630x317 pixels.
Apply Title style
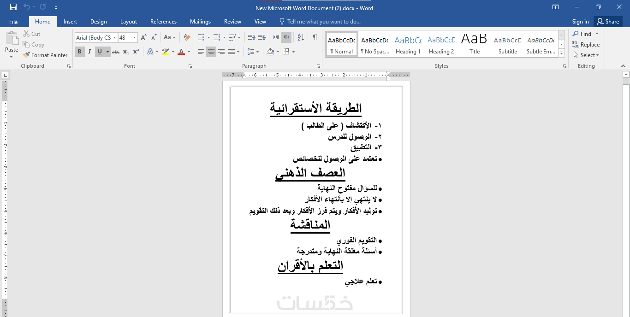pos(474,44)
